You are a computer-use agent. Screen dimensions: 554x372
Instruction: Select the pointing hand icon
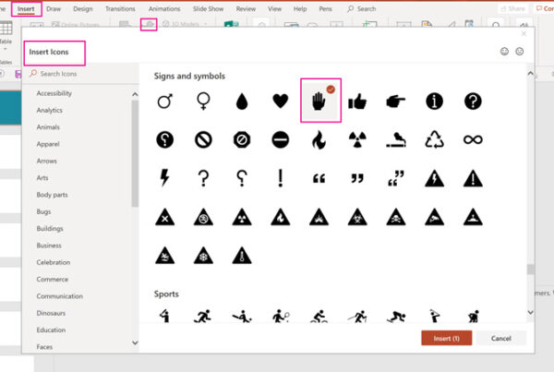[x=396, y=102]
